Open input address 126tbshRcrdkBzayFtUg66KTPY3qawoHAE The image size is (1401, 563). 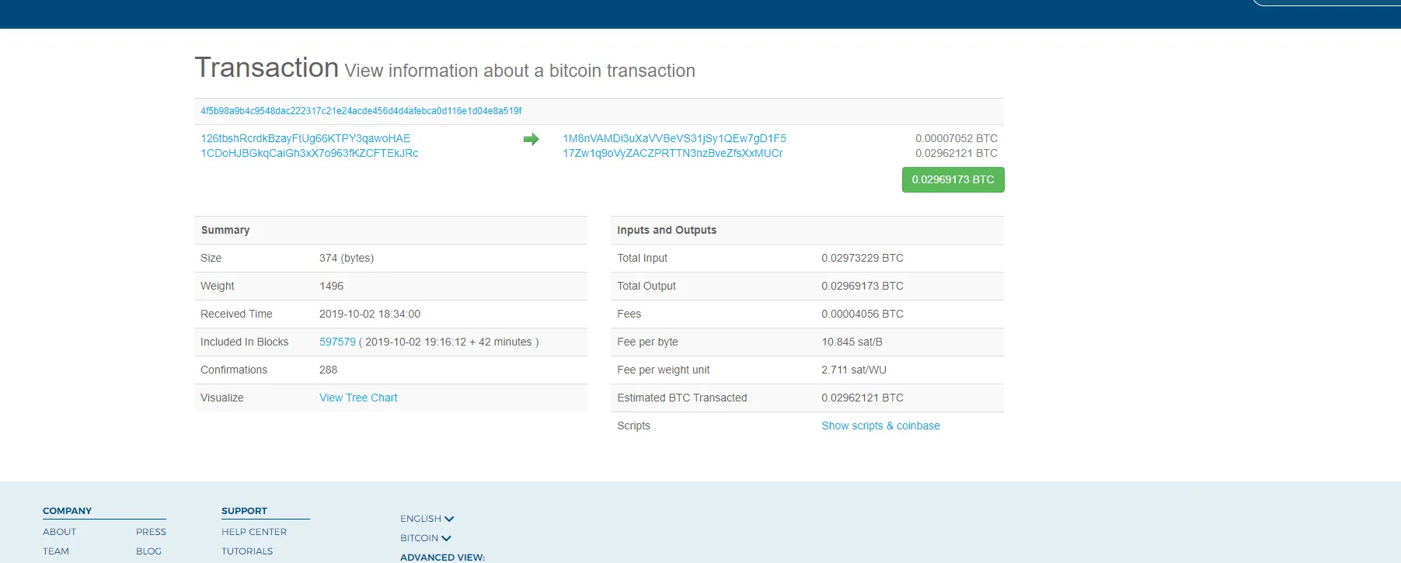pos(305,138)
